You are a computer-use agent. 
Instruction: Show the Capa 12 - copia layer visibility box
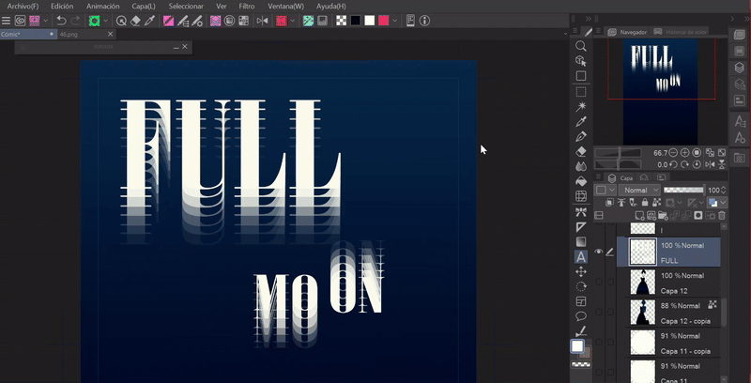[599, 313]
